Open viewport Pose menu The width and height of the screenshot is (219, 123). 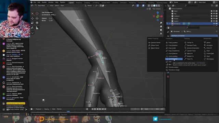click(x=62, y=5)
